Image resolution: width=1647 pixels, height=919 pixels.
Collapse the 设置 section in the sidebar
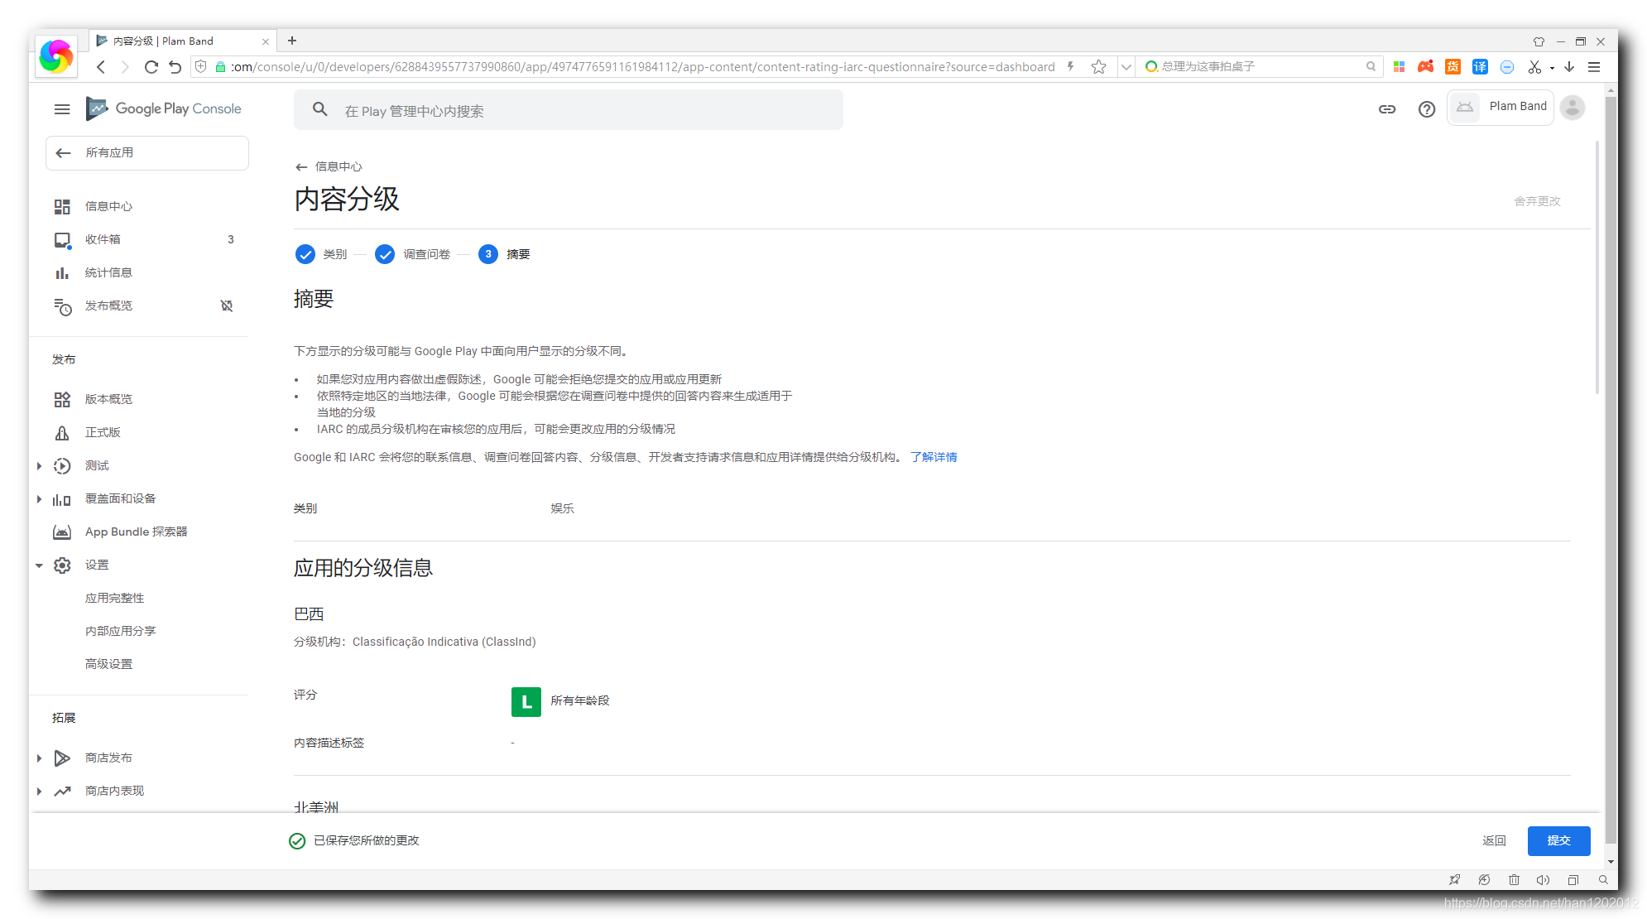point(39,565)
